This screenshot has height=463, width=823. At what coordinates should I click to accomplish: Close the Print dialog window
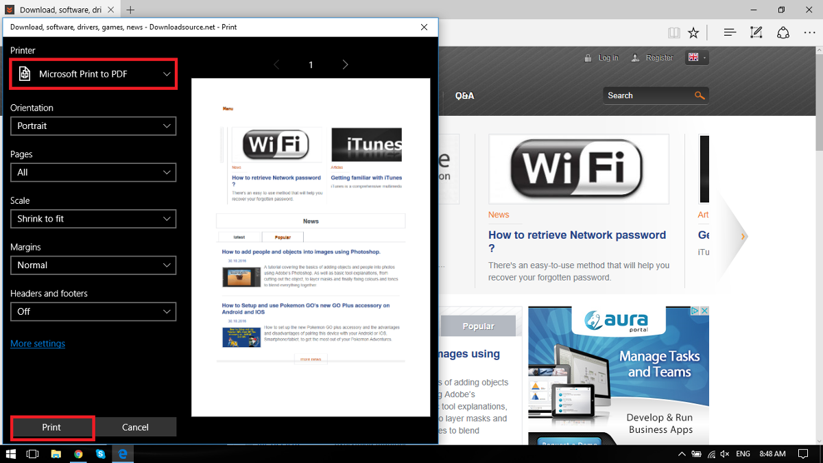[424, 27]
